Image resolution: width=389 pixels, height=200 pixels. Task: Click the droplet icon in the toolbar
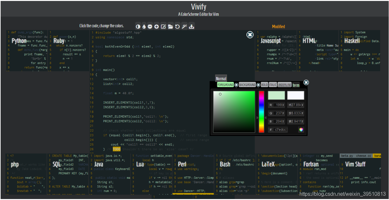click(x=144, y=27)
